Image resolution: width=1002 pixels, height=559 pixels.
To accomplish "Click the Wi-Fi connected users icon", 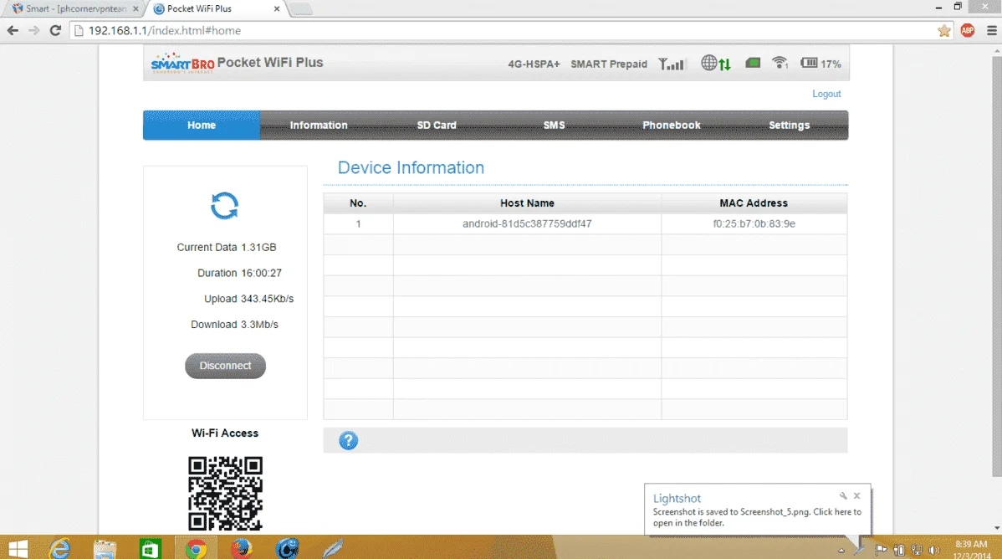I will pos(780,63).
